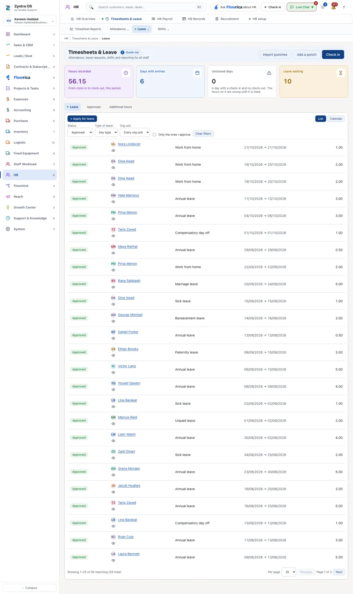
Task: Open the Priya Menon Annual leave link
Action: coord(127,212)
